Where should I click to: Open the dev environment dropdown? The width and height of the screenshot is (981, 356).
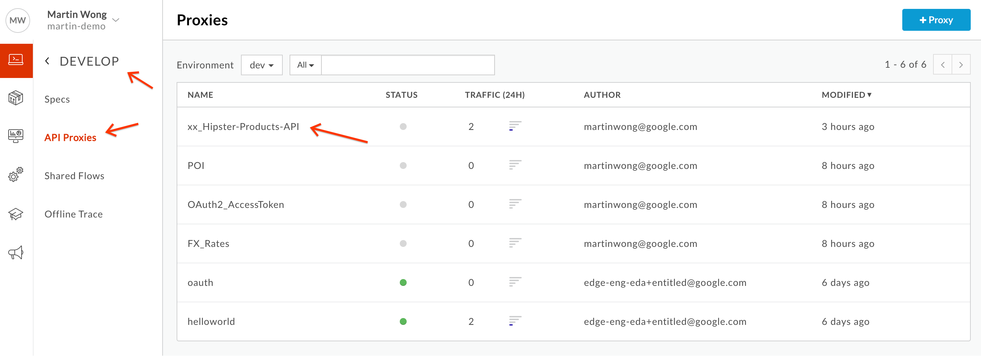pos(262,65)
